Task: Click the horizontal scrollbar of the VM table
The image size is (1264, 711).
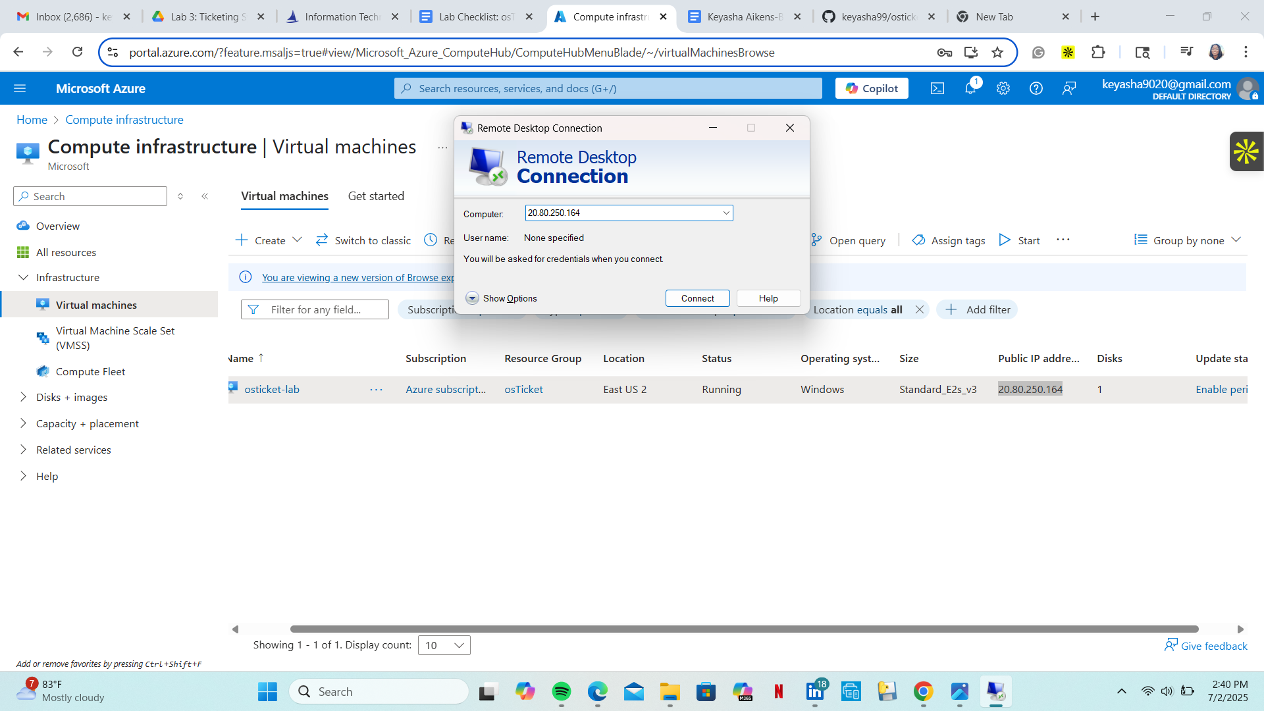Action: tap(744, 629)
